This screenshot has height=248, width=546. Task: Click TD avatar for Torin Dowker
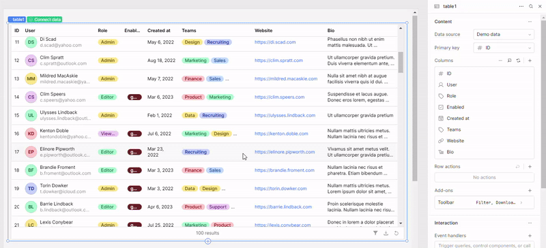click(31, 189)
